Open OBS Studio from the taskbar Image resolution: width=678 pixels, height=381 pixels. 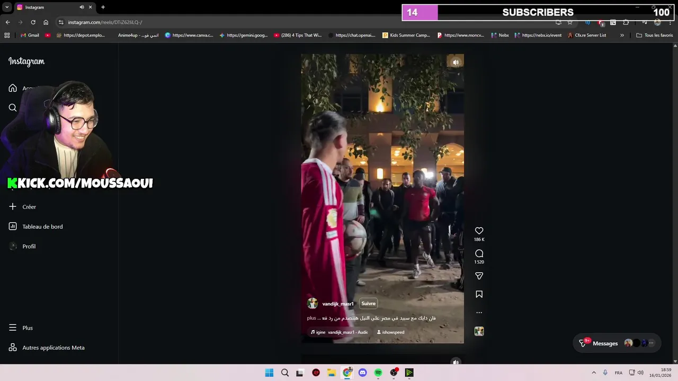point(394,373)
